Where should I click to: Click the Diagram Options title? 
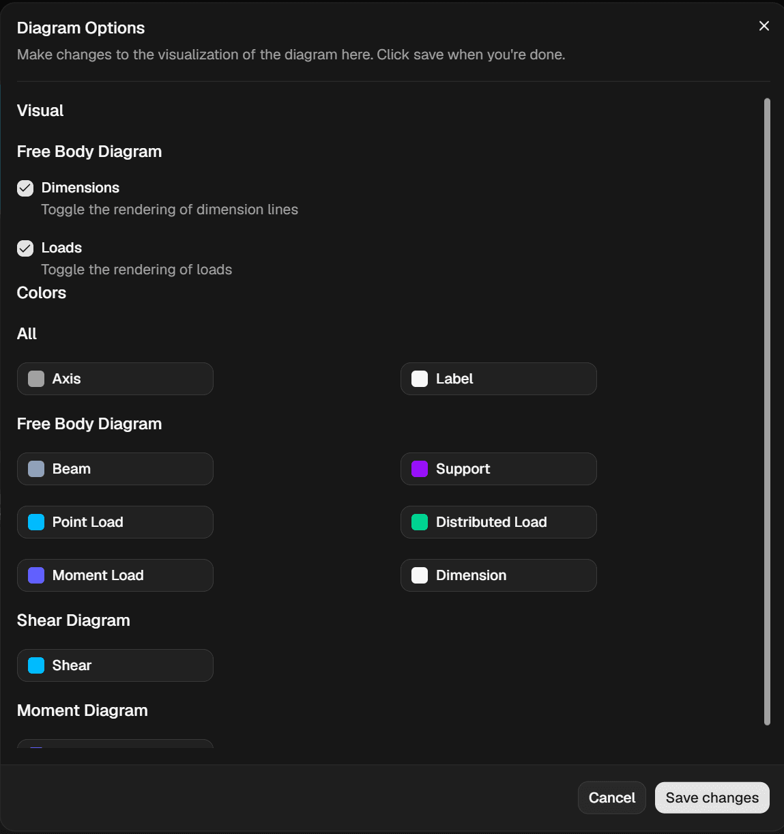(x=81, y=28)
